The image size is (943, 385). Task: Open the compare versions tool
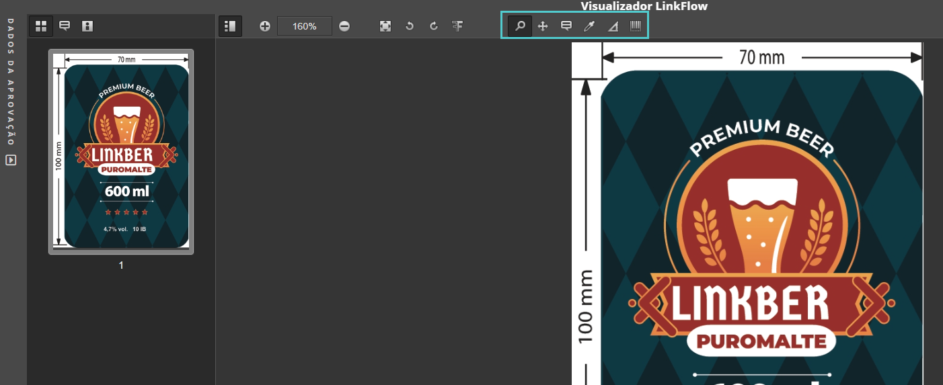(x=458, y=26)
